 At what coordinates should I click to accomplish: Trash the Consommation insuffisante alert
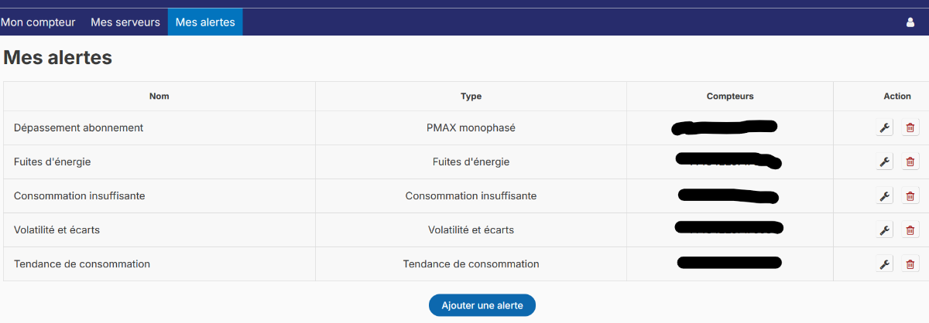910,196
